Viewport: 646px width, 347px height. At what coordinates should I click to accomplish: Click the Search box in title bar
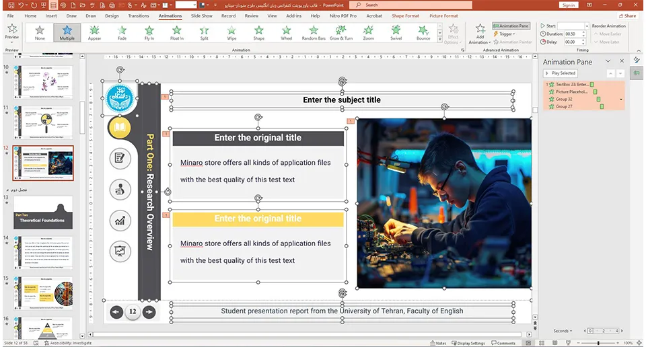tap(410, 5)
